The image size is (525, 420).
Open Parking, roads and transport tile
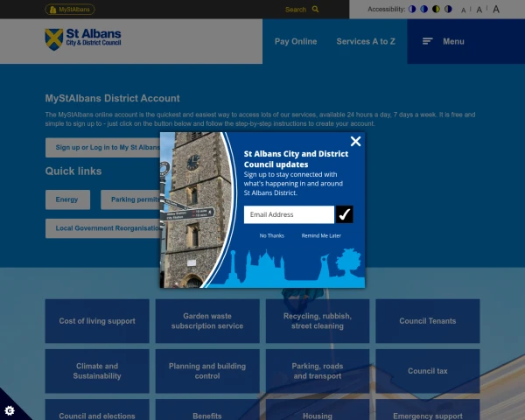coord(318,371)
